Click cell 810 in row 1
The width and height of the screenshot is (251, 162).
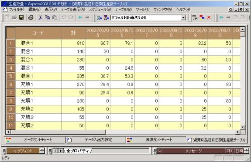(x=73, y=43)
